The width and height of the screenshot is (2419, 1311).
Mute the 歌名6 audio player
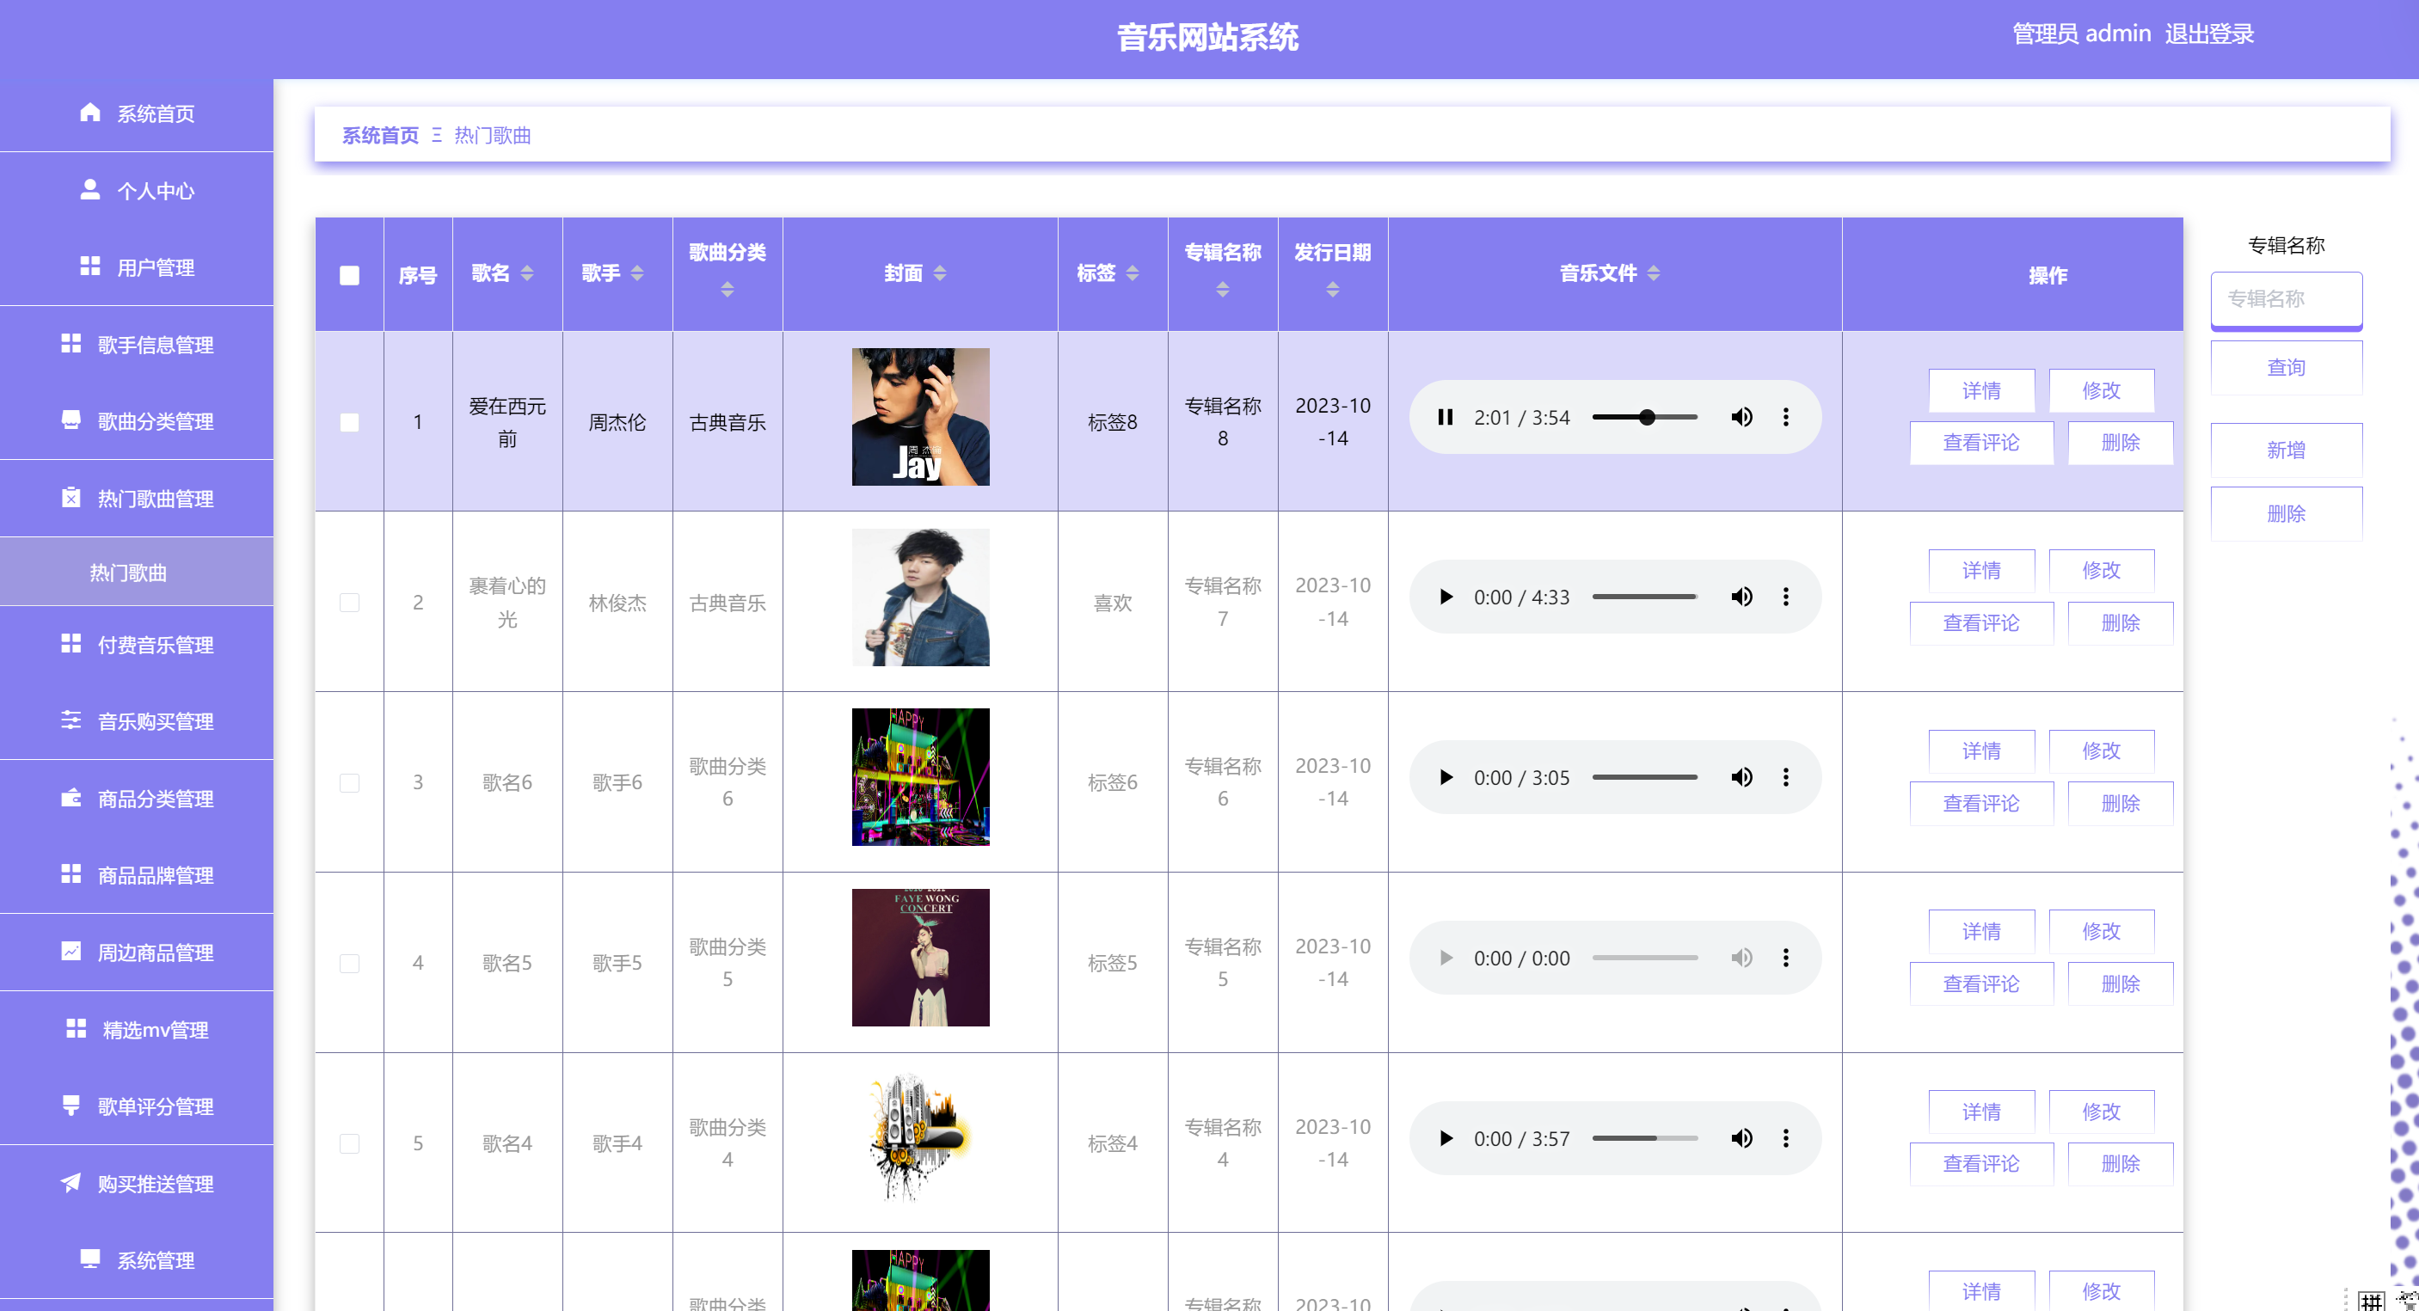[x=1742, y=778]
